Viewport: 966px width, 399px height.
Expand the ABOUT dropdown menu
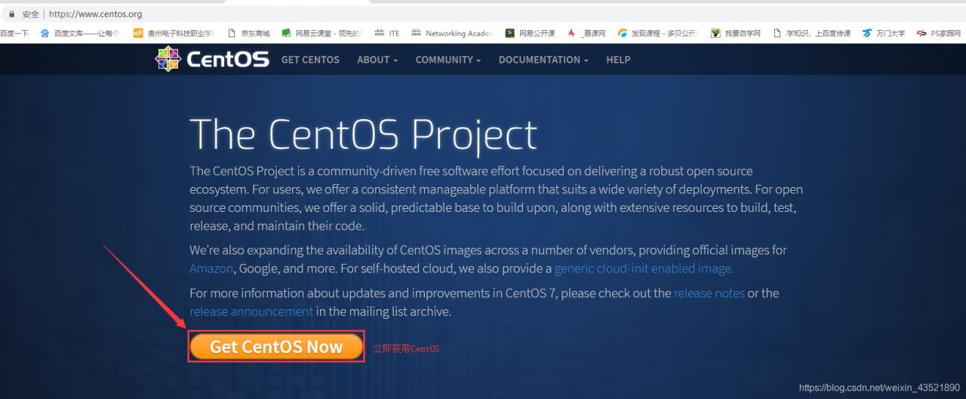tap(377, 60)
